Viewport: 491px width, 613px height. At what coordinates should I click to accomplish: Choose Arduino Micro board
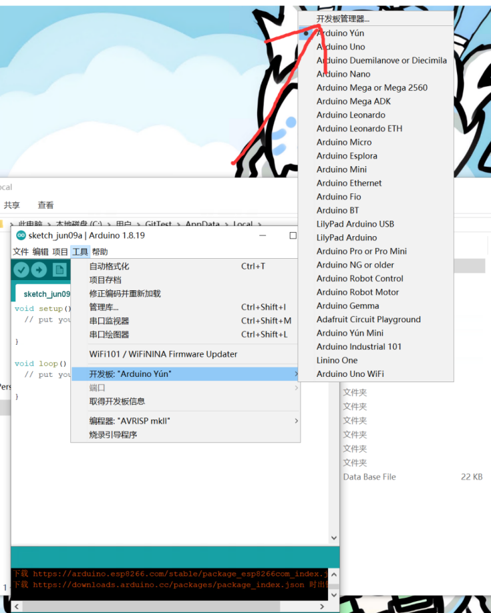pos(376,142)
